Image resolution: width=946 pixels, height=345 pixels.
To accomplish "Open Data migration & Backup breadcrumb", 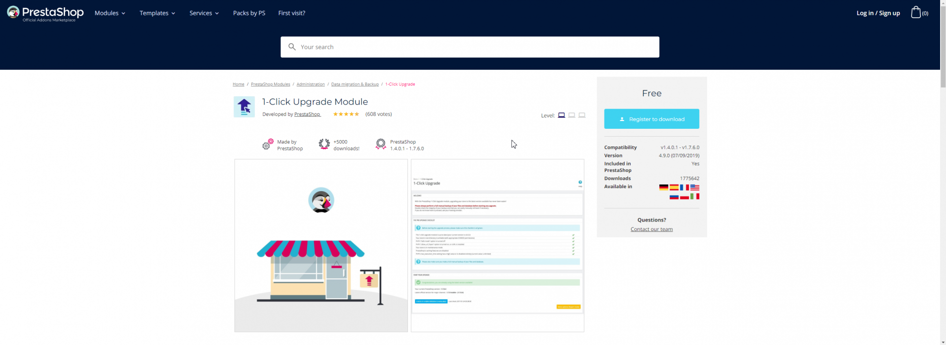I will click(x=355, y=84).
